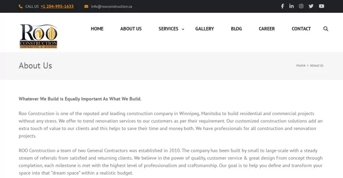Navigate to the Contact page
The width and height of the screenshot is (343, 178).
click(x=301, y=29)
